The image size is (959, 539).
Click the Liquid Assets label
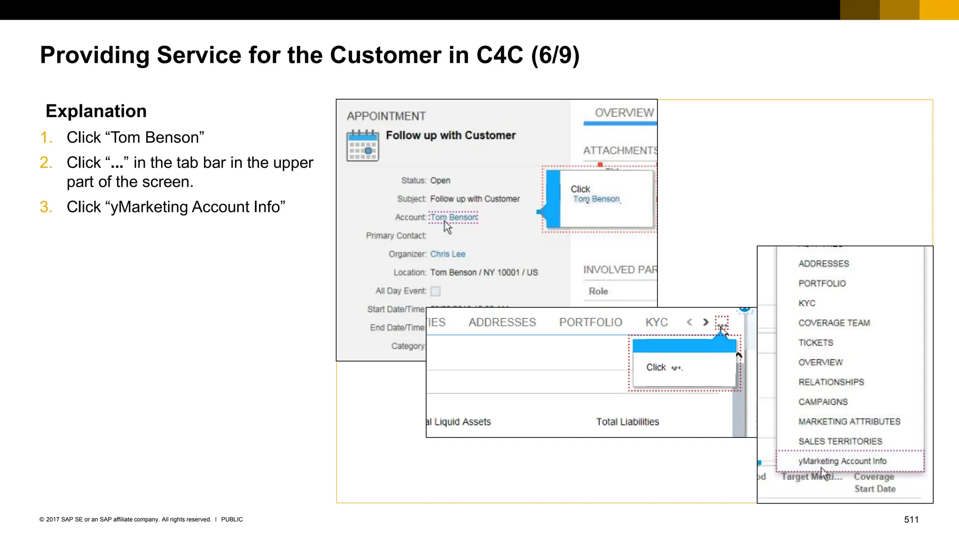(462, 422)
